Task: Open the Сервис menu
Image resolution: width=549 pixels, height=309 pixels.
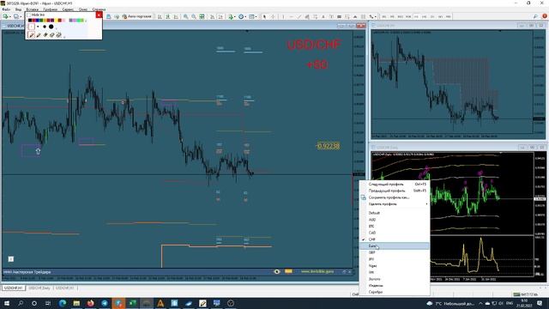Action: (68, 9)
